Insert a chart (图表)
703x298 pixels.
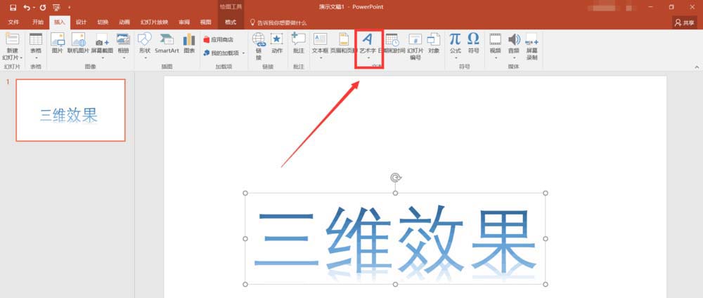coord(189,43)
